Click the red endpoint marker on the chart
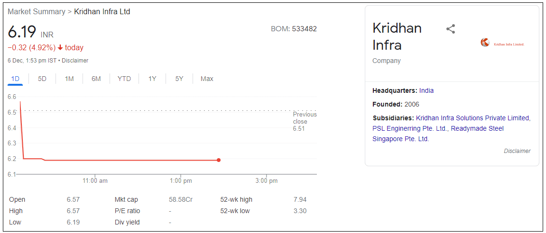 click(219, 160)
